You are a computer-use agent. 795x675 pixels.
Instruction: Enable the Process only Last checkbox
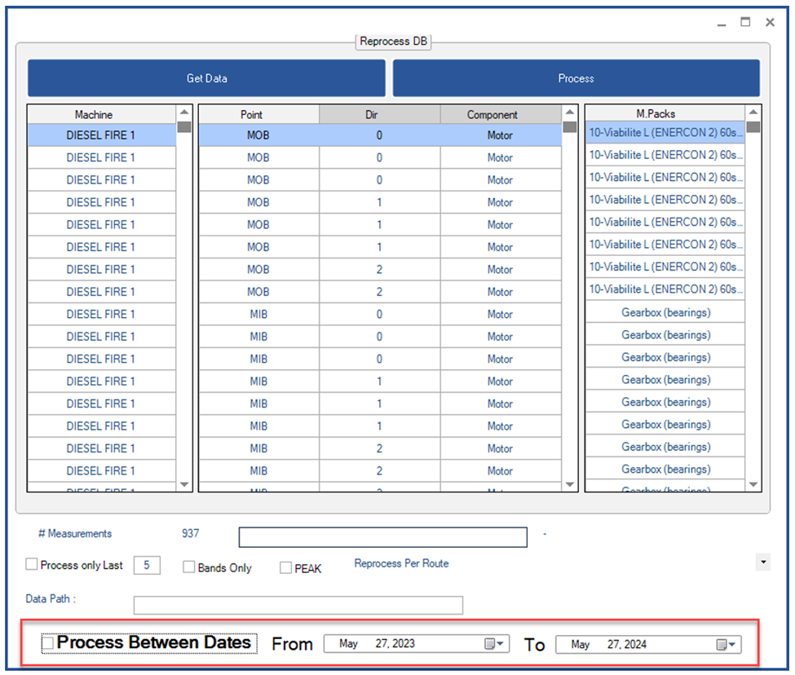pyautogui.click(x=32, y=564)
